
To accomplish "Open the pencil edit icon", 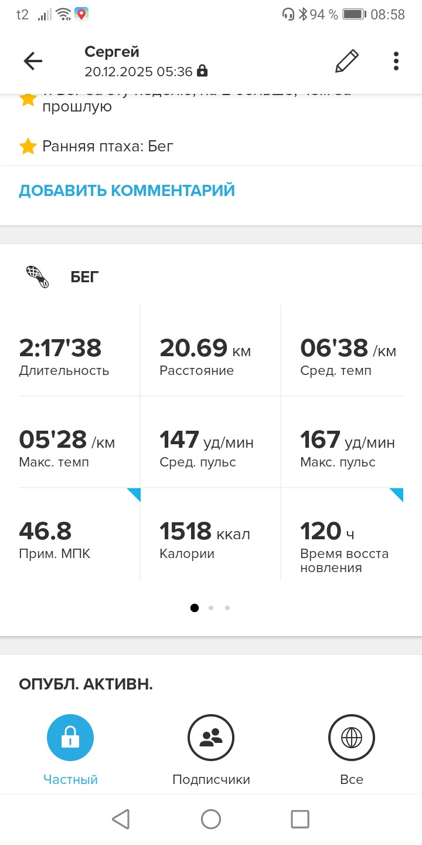I will coord(346,61).
